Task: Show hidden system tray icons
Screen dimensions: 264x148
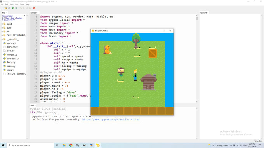Action: click(x=231, y=145)
